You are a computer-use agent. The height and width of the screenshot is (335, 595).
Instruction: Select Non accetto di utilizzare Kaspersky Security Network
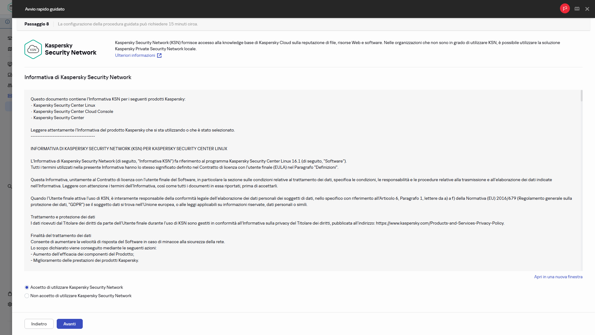tap(27, 296)
